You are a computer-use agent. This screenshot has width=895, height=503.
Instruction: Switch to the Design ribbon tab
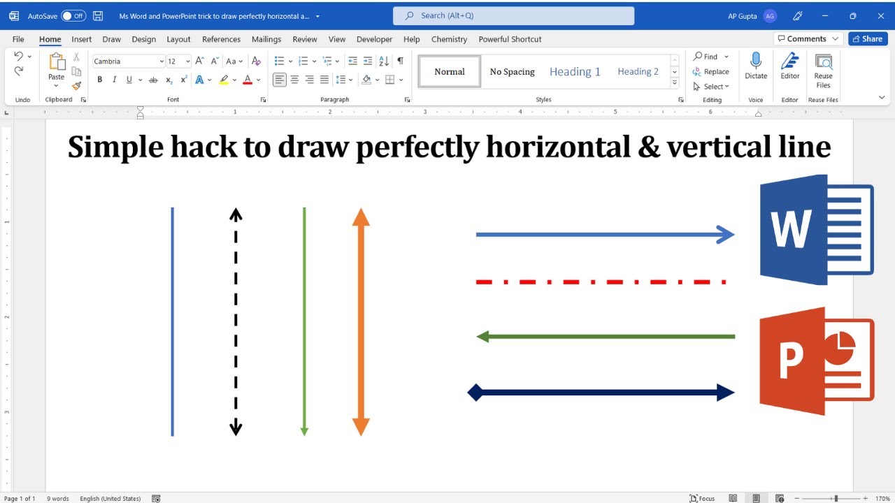143,39
